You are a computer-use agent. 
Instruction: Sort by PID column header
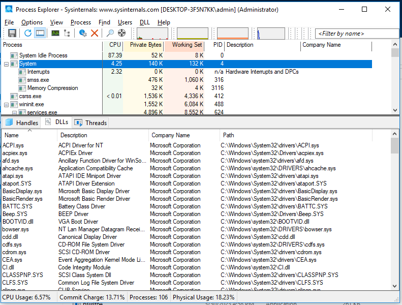[215, 45]
